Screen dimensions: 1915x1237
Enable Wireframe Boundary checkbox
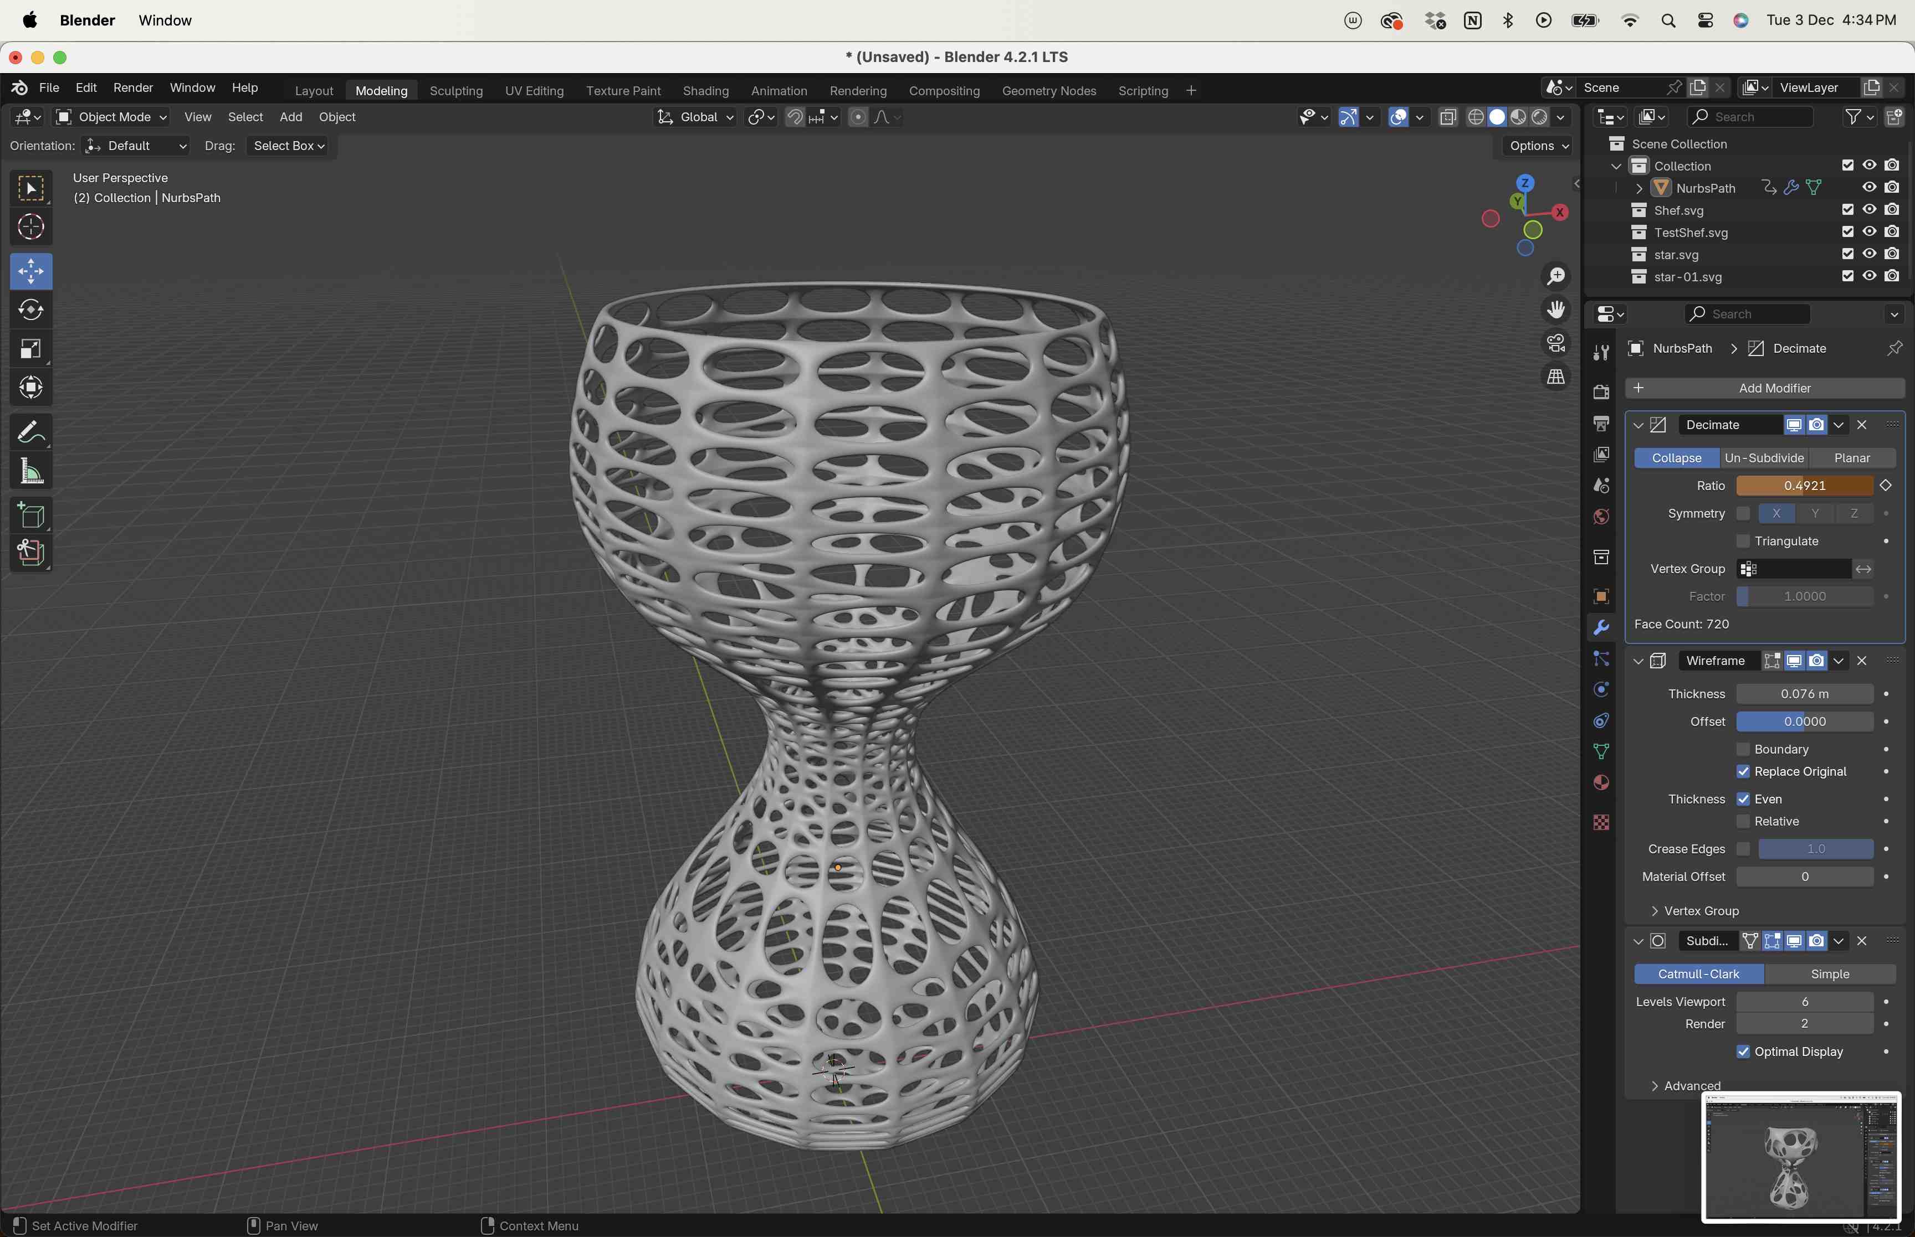tap(1743, 749)
